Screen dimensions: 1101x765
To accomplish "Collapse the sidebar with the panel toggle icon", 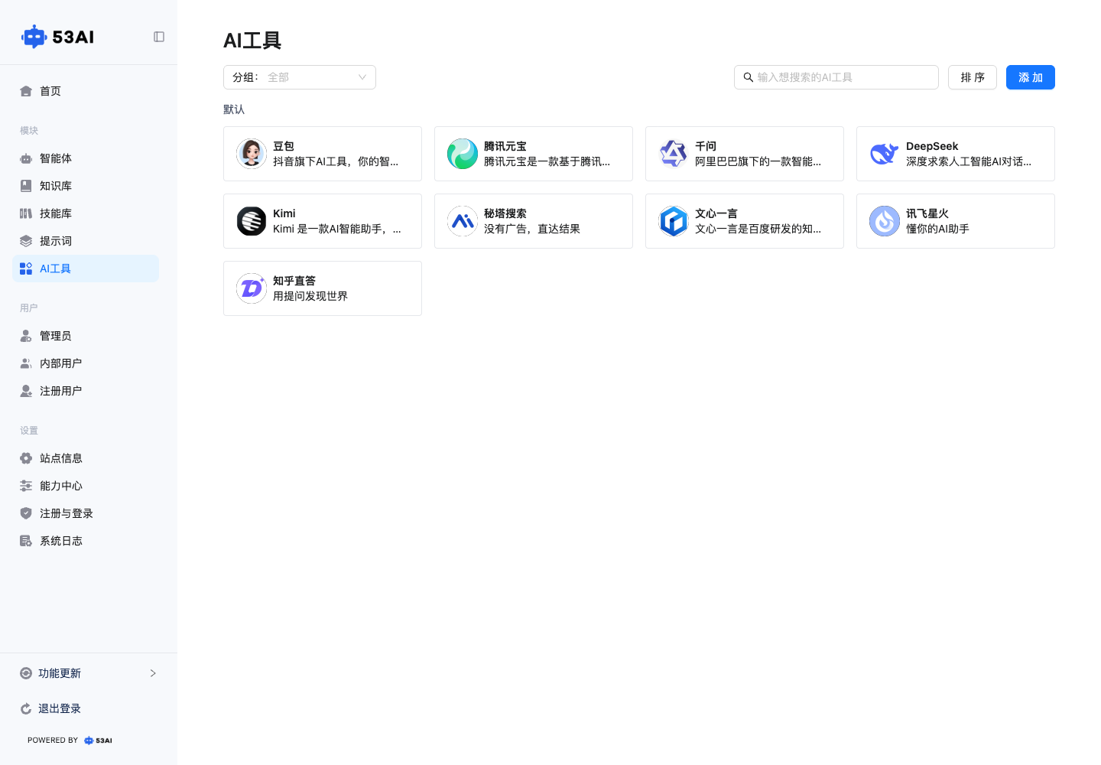I will (159, 37).
